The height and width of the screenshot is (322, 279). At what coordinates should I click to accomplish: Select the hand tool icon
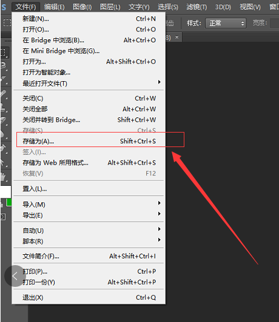4,177
